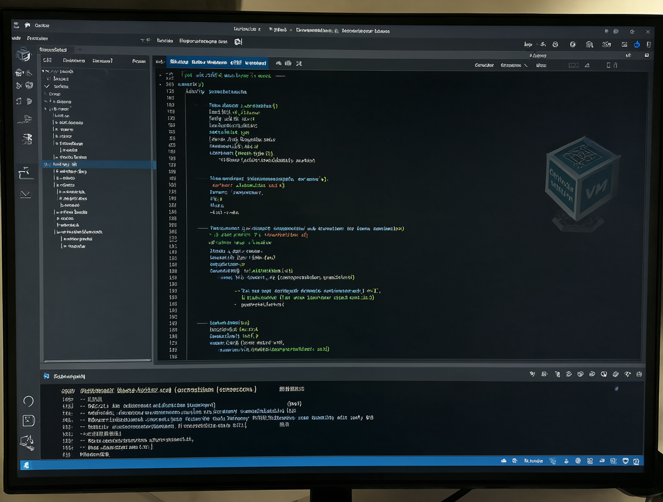663x502 pixels.
Task: Click the large cube app icon atop left sidebar
Action: [24, 54]
